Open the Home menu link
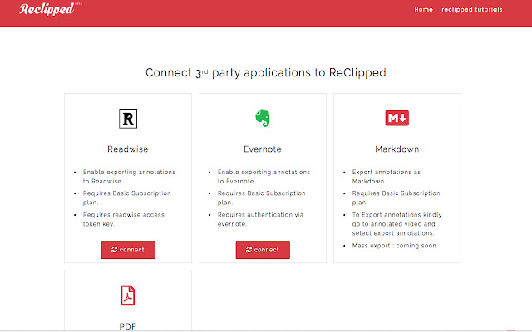 point(423,9)
